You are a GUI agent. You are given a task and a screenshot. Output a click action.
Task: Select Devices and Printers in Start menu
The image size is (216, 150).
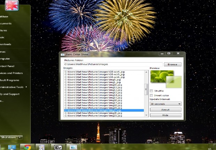10,73
